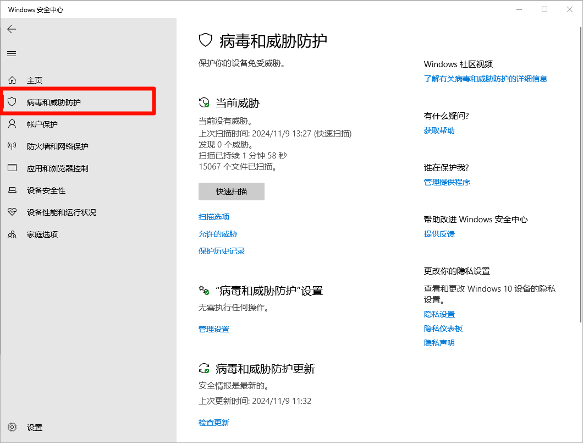Screen dimensions: 583x443
Task: Click the back arrow icon
Action: 12,29
